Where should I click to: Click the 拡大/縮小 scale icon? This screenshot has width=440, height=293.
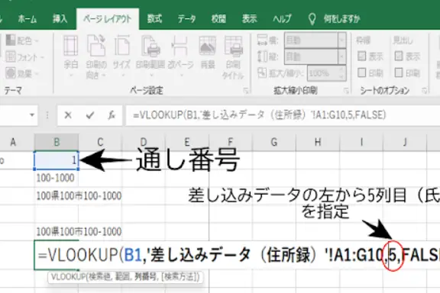click(262, 73)
